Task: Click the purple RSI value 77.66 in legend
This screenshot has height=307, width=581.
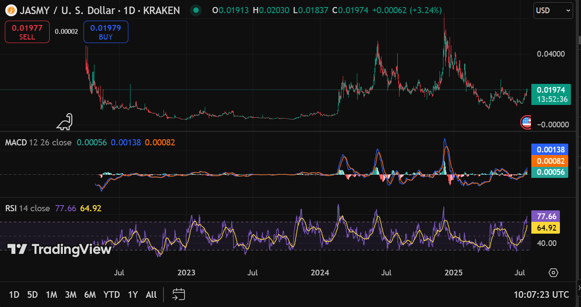Action: [66, 208]
